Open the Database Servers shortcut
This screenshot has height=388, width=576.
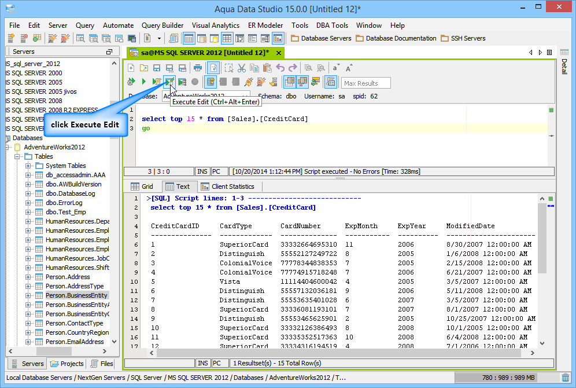click(x=321, y=38)
